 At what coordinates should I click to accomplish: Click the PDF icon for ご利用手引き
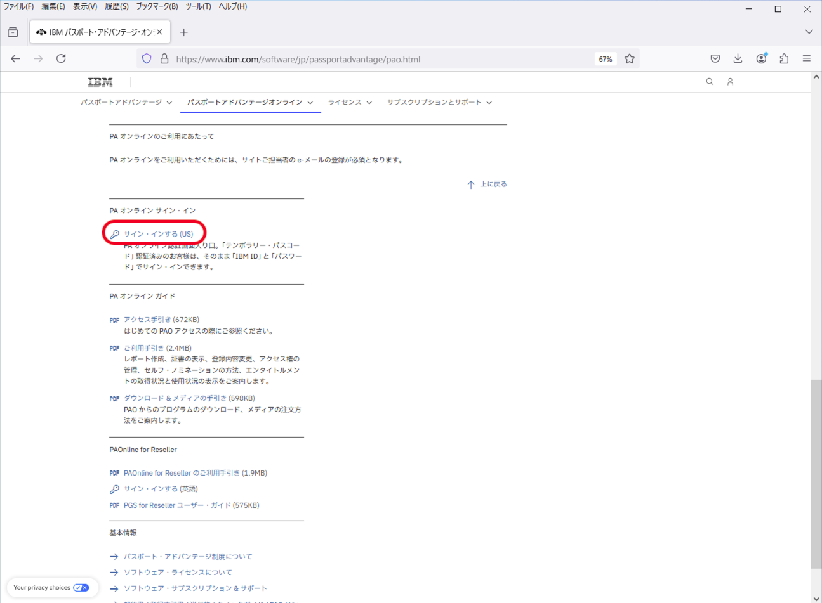(114, 348)
